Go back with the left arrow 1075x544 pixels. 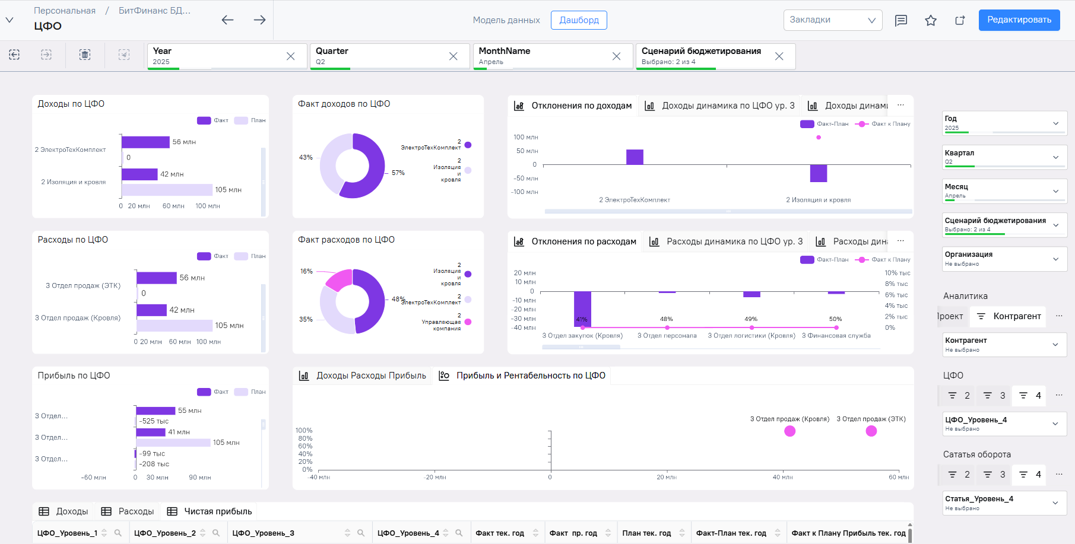pos(227,20)
